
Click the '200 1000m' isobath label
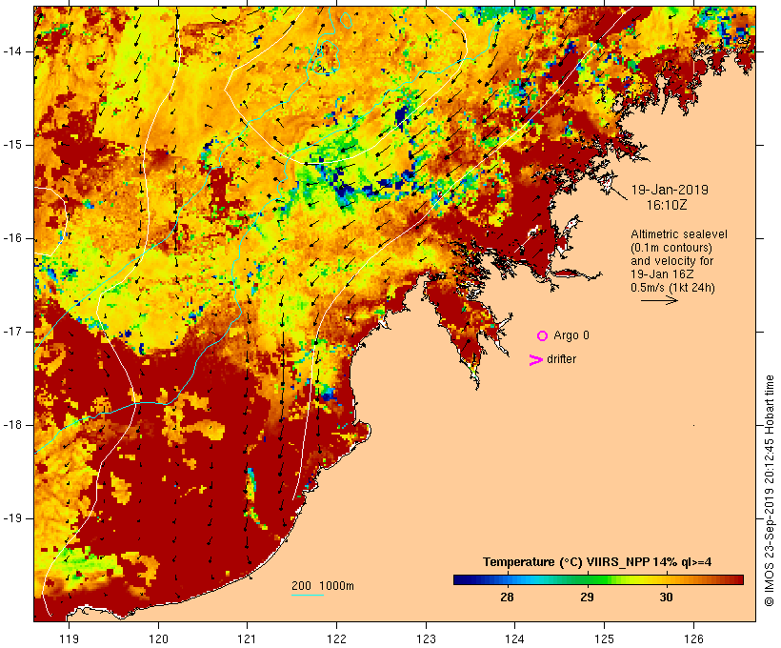point(323,586)
